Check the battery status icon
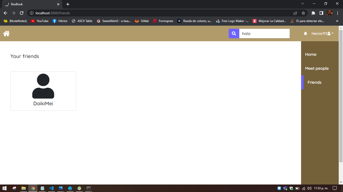 pos(297,188)
